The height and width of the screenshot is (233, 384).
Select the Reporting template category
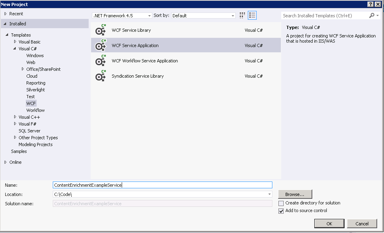(36, 83)
